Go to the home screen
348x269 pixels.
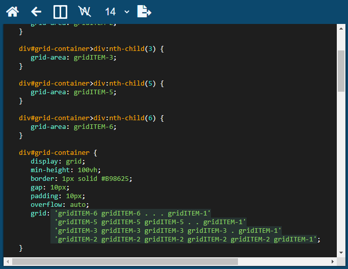[12, 12]
